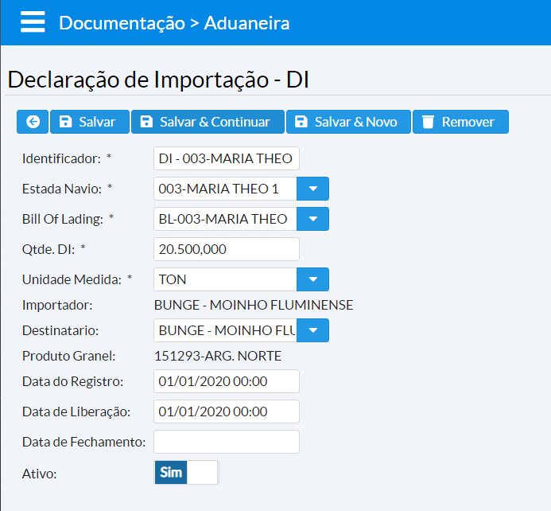Click the Estada Navio value box
This screenshot has height=511, width=551.
224,189
